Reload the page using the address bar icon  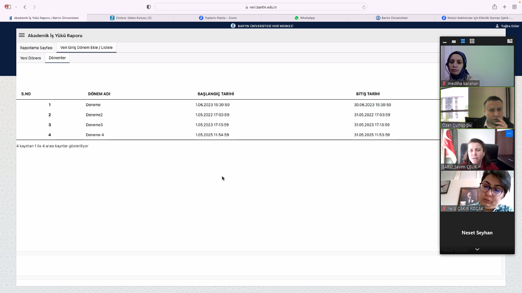pos(363,7)
